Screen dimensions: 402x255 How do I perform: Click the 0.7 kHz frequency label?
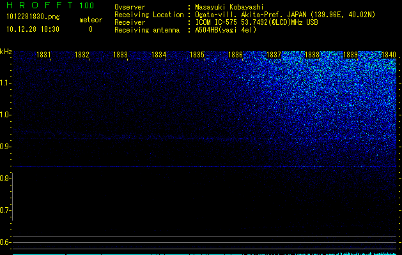tap(4, 210)
